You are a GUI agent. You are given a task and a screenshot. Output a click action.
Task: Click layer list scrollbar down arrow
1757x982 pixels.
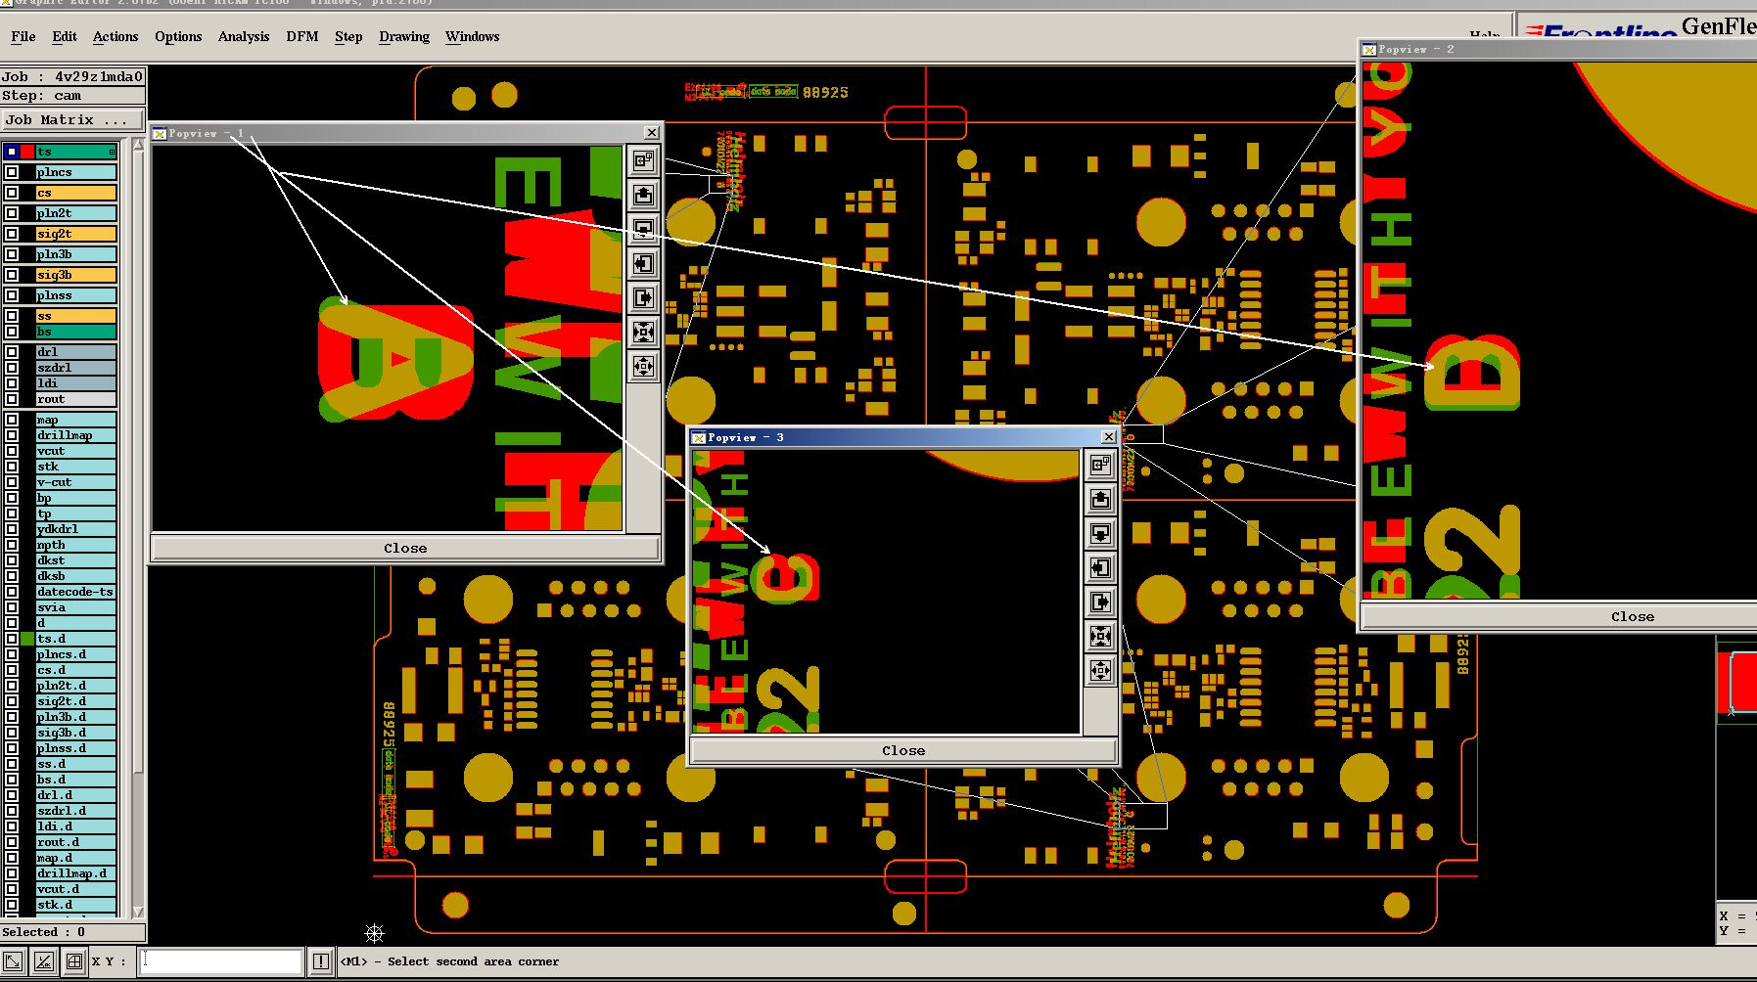pyautogui.click(x=138, y=912)
